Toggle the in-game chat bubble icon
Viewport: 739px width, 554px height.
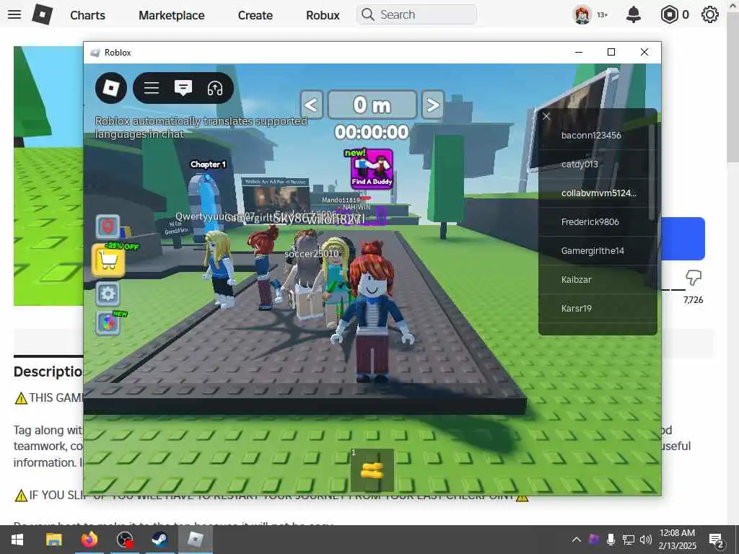pos(183,87)
